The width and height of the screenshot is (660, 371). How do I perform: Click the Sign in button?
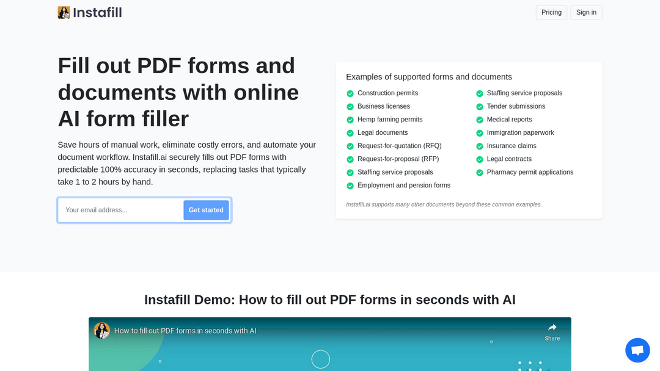pyautogui.click(x=586, y=12)
